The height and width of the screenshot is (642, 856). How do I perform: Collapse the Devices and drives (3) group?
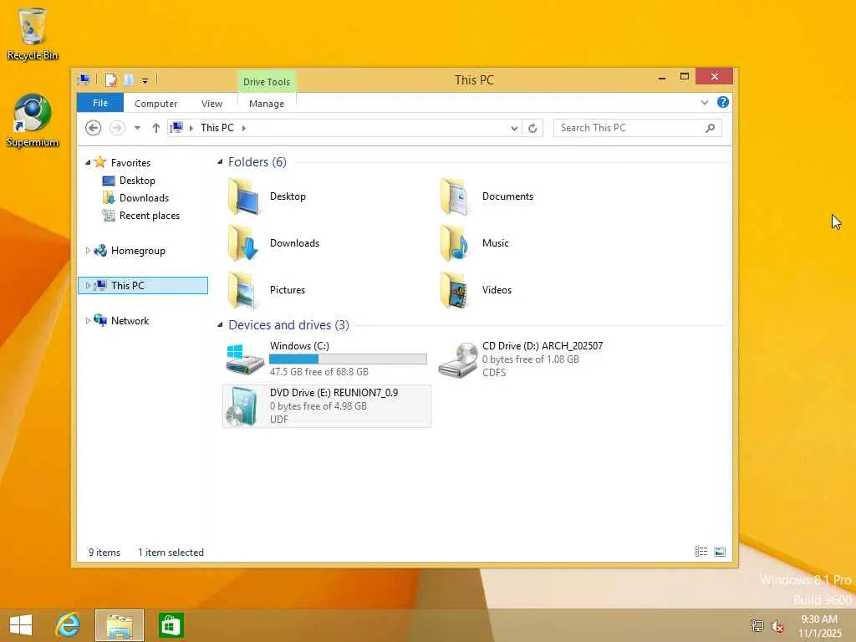point(220,325)
